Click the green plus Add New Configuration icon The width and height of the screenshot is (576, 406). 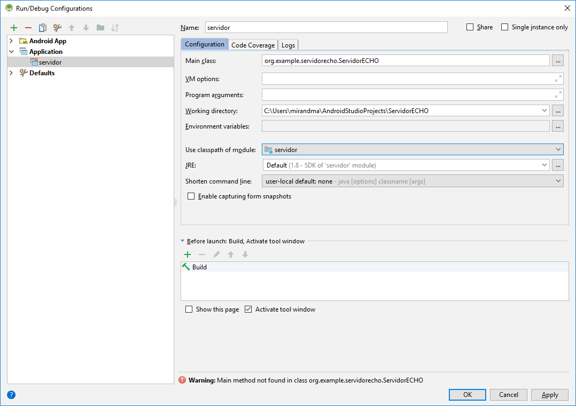pos(14,28)
